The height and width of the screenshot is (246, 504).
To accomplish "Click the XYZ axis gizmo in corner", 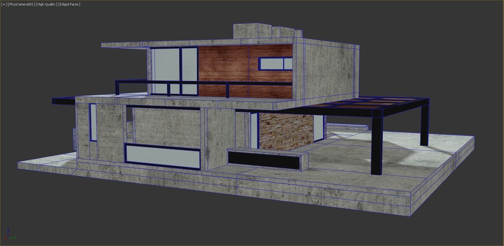I will [10, 234].
